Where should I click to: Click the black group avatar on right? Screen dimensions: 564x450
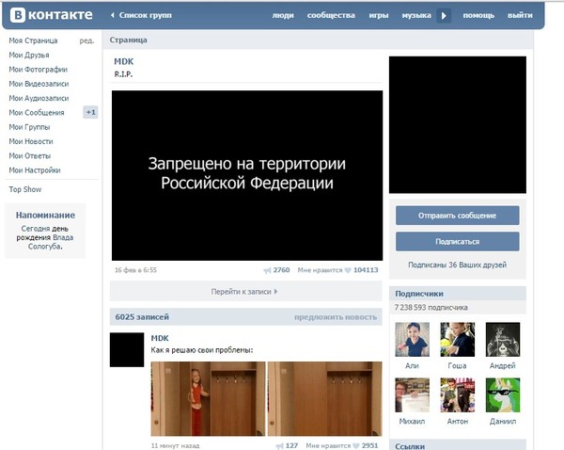pyautogui.click(x=458, y=124)
